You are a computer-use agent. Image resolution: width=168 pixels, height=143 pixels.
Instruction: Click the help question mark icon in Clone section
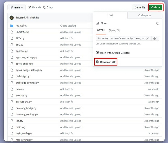click(158, 23)
